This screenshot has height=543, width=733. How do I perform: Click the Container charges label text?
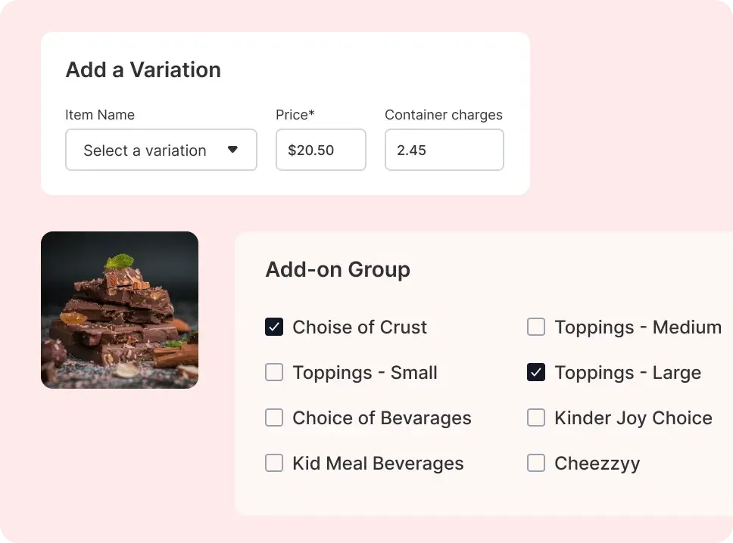(x=443, y=115)
